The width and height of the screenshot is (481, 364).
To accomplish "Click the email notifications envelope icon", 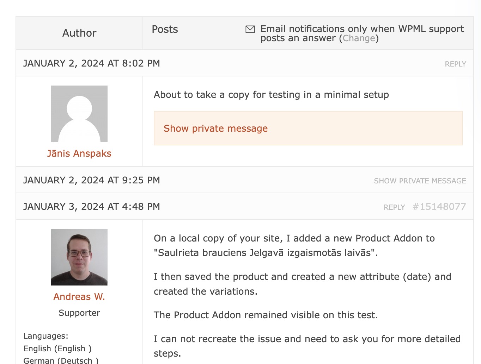I will pyautogui.click(x=250, y=29).
